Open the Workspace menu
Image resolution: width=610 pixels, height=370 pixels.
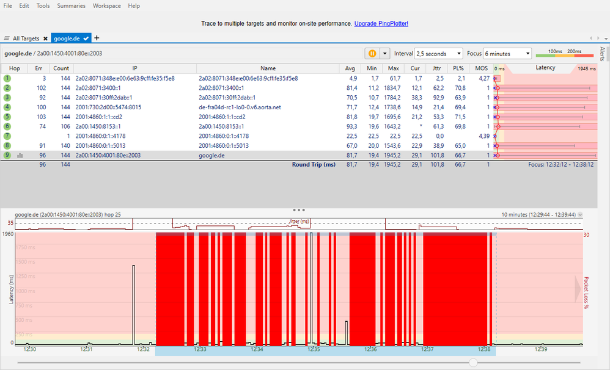106,6
